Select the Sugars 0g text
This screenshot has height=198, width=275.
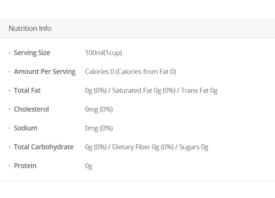(194, 147)
